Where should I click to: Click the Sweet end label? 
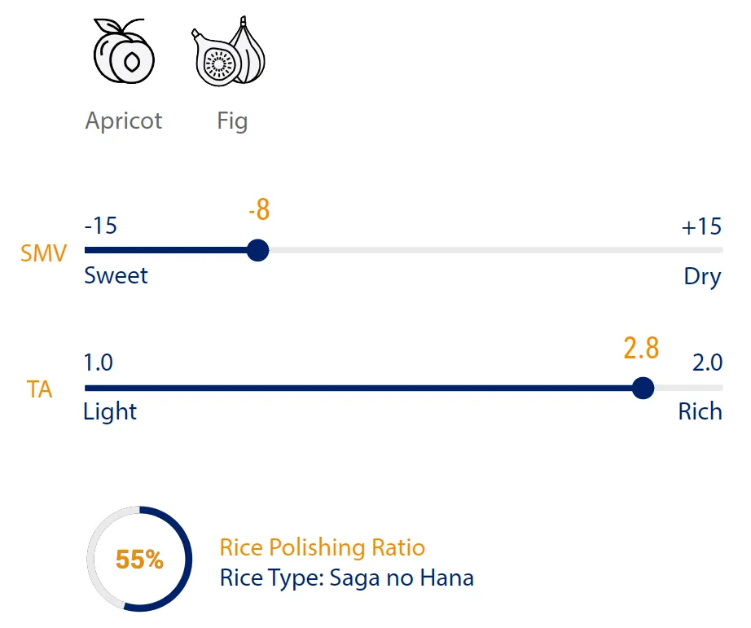click(116, 275)
